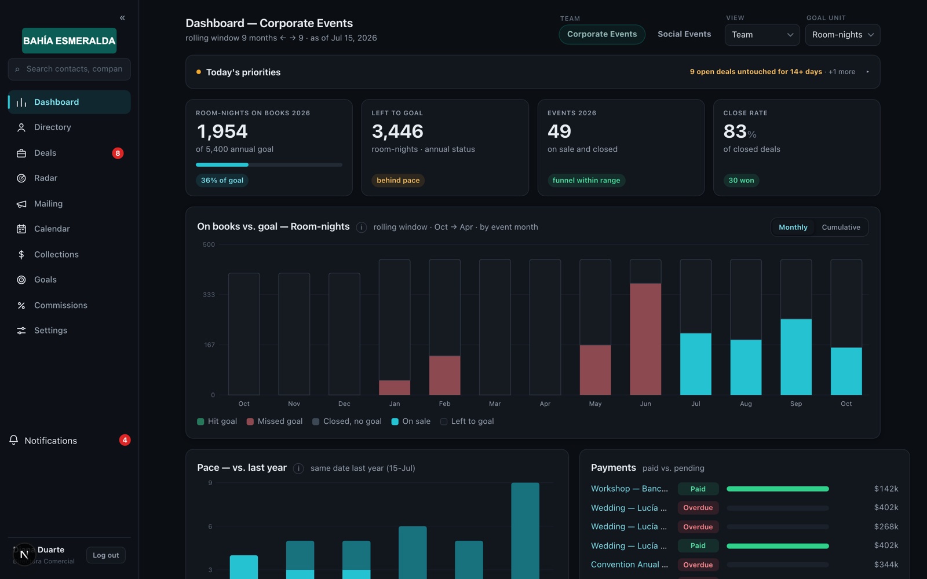Click Workshop payment green progress bar
Viewport: 927px width, 579px height.
tap(778, 489)
